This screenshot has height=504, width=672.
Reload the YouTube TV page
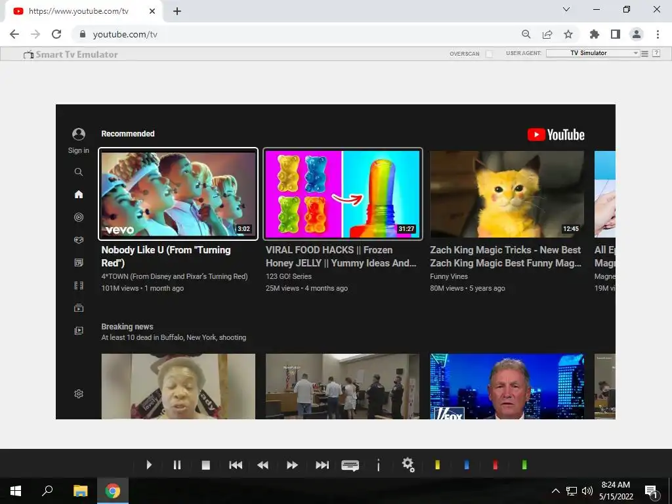(56, 34)
